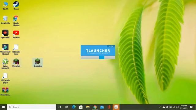The width and height of the screenshot is (196, 110).
Task: Select the Microsoft Edge blank-page shortcut
Action: coord(16,50)
